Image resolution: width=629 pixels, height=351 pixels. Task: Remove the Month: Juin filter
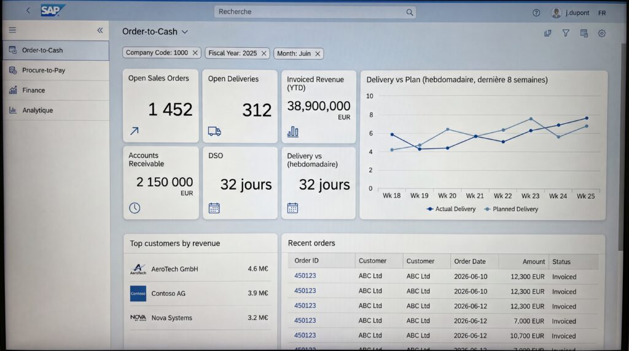[x=318, y=53]
